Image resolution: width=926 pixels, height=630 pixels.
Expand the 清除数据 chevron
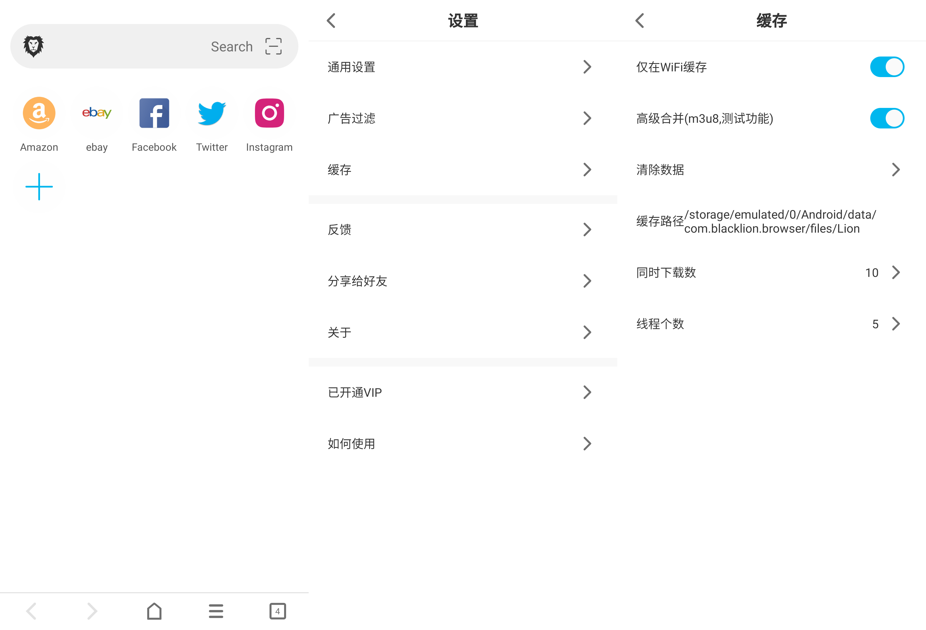(895, 170)
